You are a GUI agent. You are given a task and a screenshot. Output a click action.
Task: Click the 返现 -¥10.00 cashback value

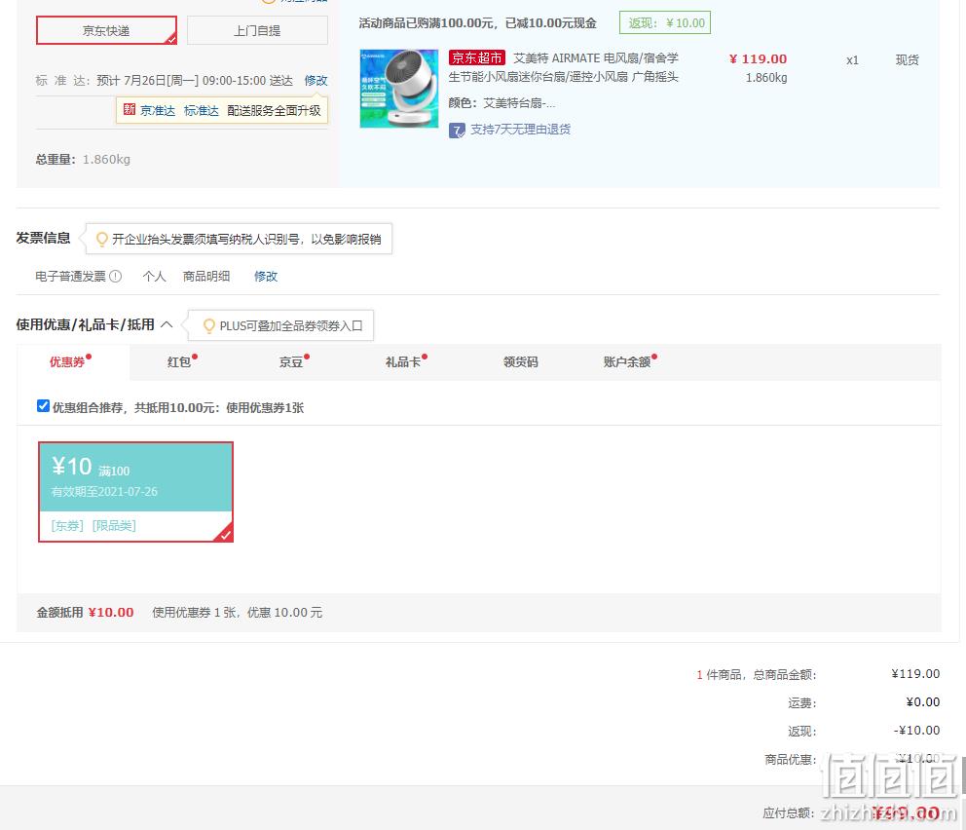[916, 731]
